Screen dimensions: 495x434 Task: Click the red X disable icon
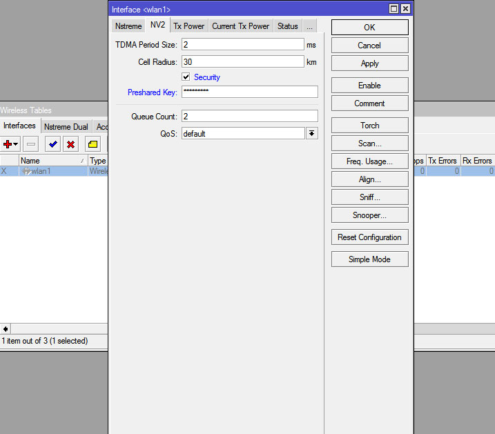[70, 144]
